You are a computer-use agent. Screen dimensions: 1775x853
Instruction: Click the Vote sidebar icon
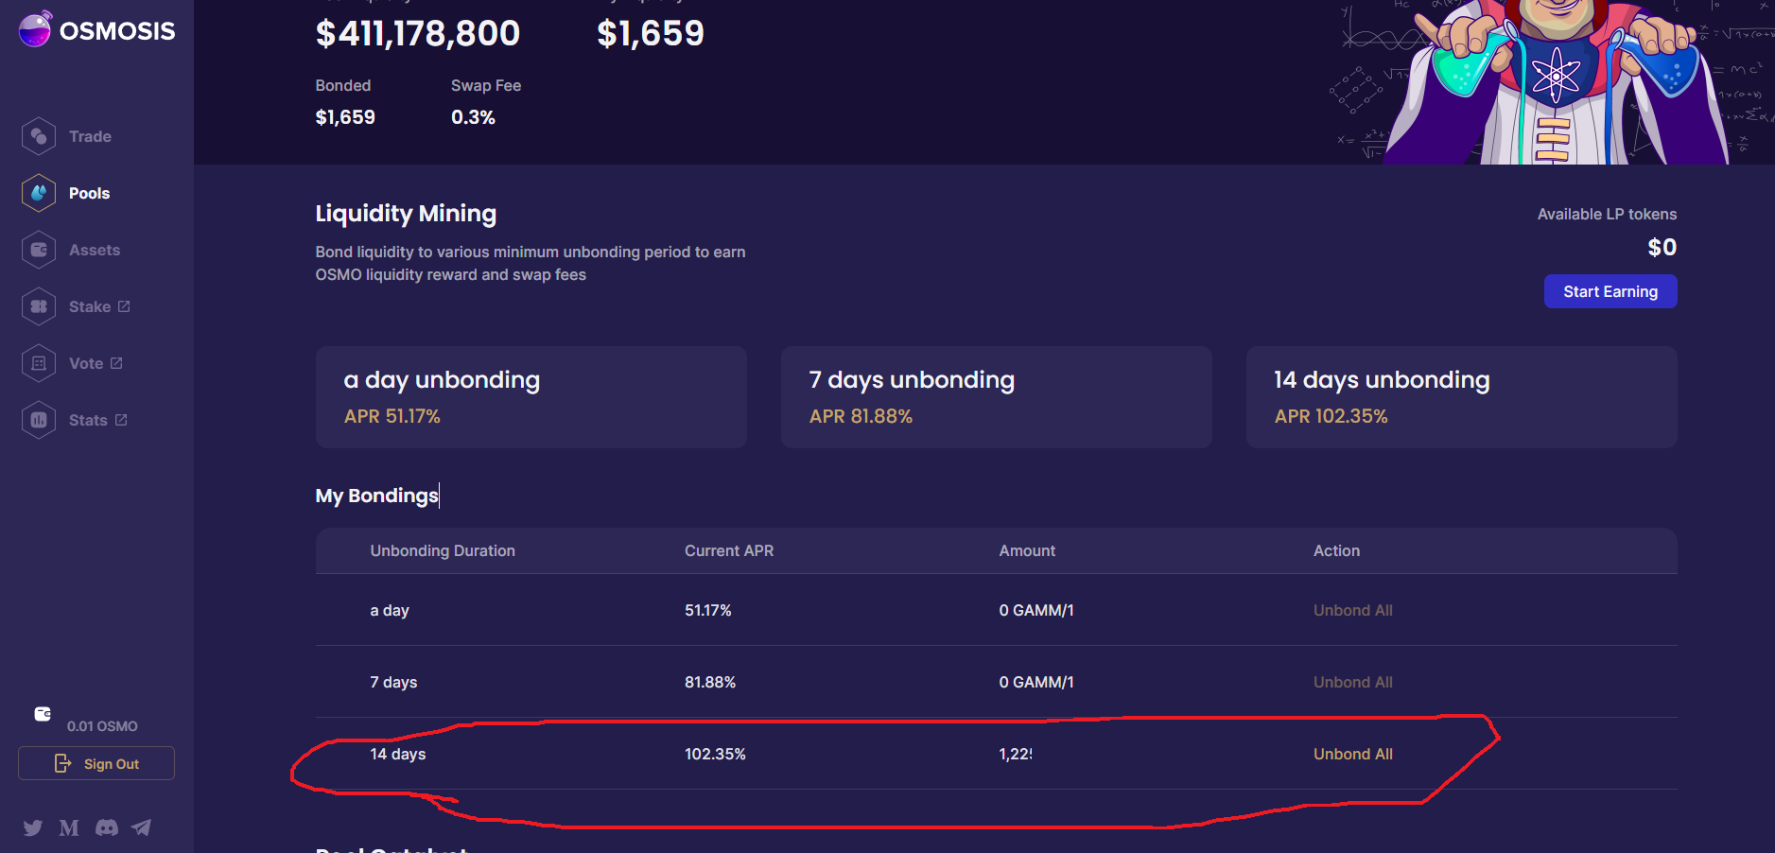pos(39,363)
